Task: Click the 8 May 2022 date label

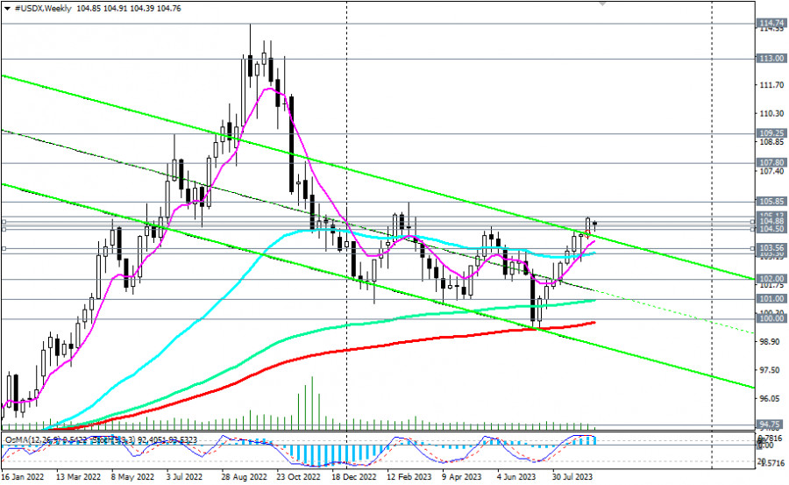Action: [133, 477]
